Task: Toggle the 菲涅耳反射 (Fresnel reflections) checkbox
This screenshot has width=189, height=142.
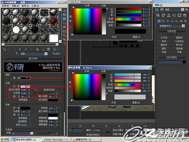Action: pos(57,90)
